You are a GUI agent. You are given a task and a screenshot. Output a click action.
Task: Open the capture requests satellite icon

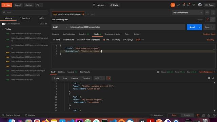click(179, 5)
